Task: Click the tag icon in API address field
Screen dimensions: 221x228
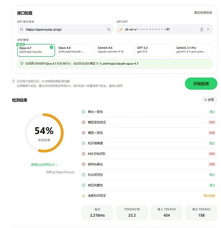Action: click(x=109, y=29)
